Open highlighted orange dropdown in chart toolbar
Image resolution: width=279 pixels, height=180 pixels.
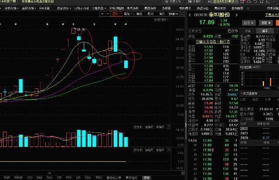click(116, 14)
